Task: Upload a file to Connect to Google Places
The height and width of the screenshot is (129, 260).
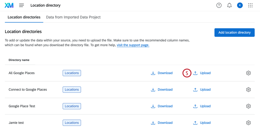Action: coord(202,89)
